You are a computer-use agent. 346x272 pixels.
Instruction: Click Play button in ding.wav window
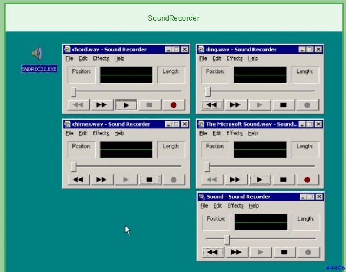point(259,105)
